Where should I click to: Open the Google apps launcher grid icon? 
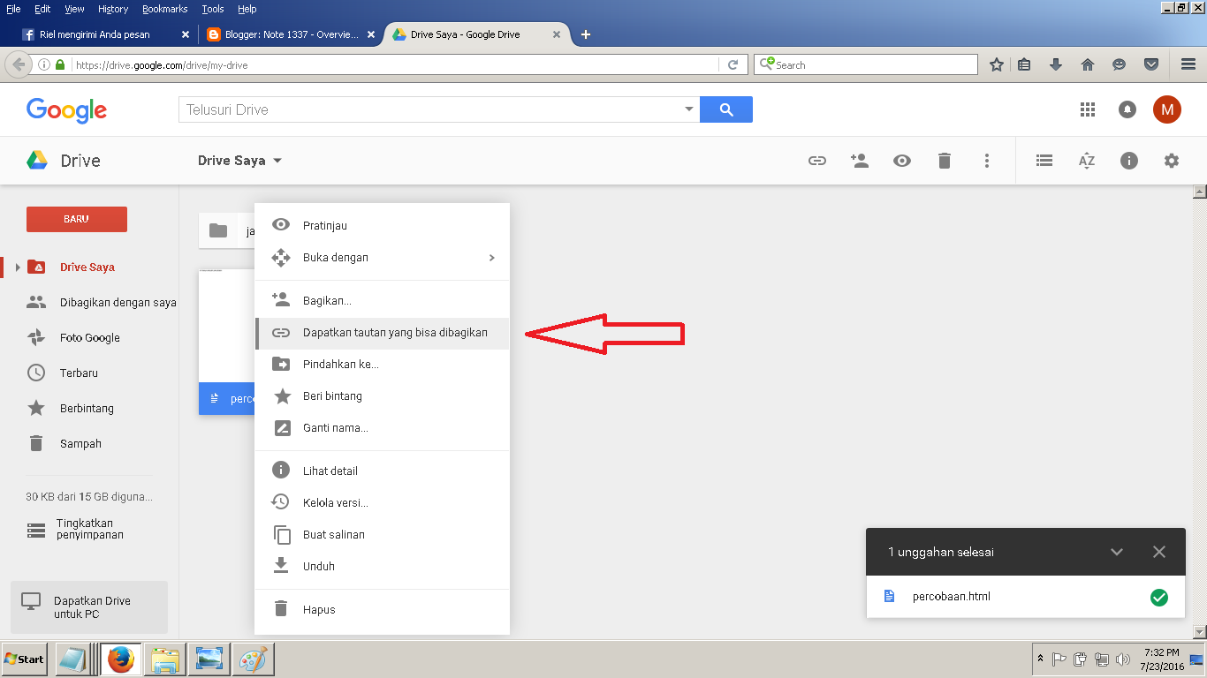[x=1088, y=109]
